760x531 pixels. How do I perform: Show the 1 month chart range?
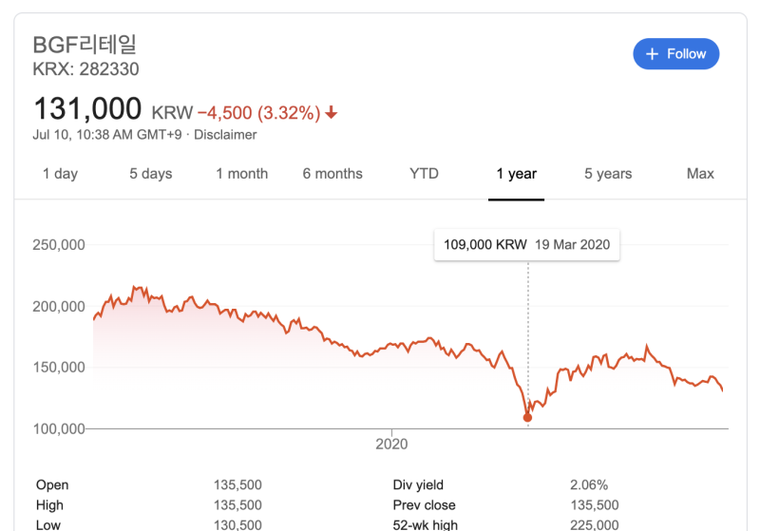[242, 174]
